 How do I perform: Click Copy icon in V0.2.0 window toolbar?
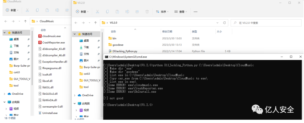click(x=107, y=12)
